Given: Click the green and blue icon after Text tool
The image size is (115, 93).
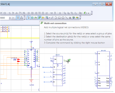Looking at the screenshot, I should (x=74, y=18).
